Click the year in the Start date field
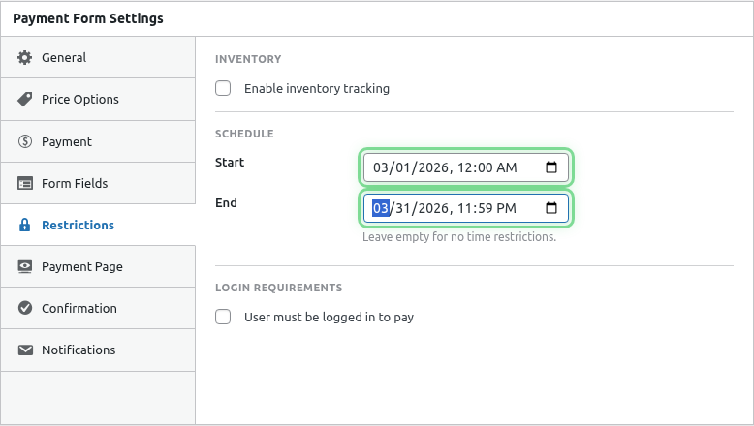The width and height of the screenshot is (754, 426). click(433, 167)
